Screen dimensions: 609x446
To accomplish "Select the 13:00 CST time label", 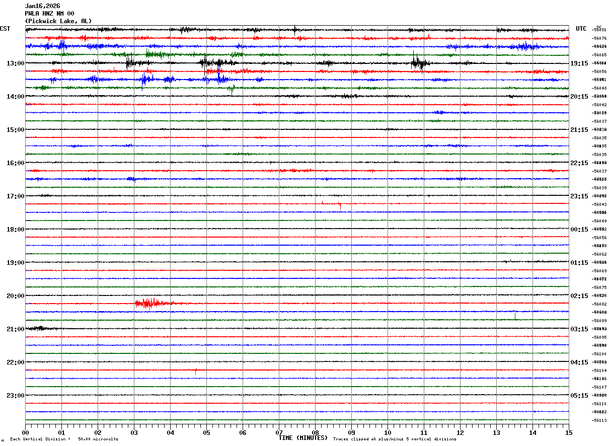I will click(15, 63).
